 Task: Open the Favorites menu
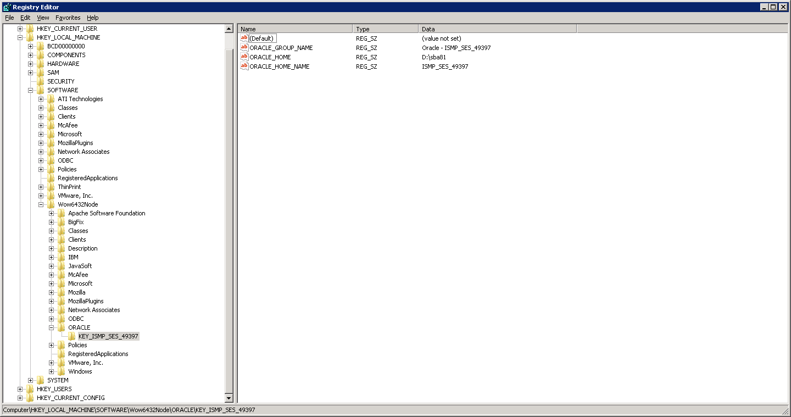[x=68, y=18]
